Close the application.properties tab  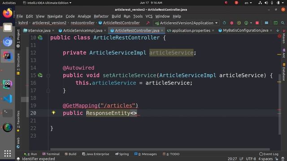point(213,30)
